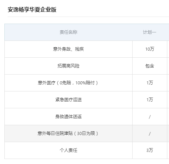Viewport: 169px width, 164px height.
Task: Click the 3万 value for 个人责任
Action: (x=149, y=150)
